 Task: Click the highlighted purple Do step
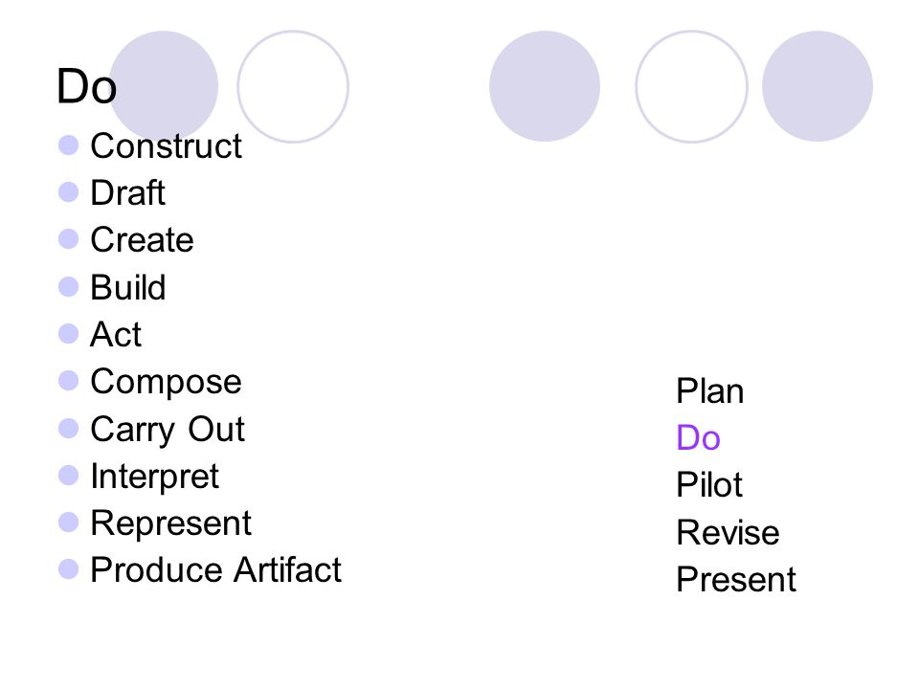[698, 437]
